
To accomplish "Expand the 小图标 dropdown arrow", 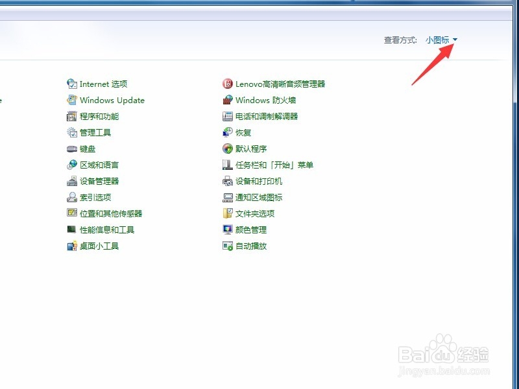I will [x=455, y=40].
